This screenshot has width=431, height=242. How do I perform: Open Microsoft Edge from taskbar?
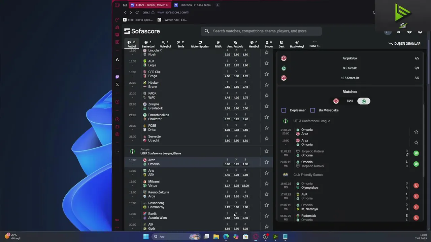click(x=226, y=237)
